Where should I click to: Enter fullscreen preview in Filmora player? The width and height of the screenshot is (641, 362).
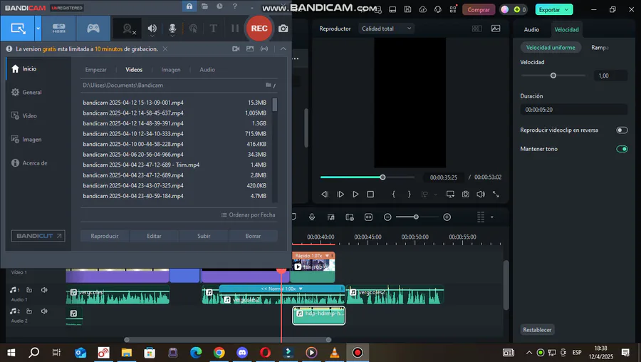[x=496, y=195]
